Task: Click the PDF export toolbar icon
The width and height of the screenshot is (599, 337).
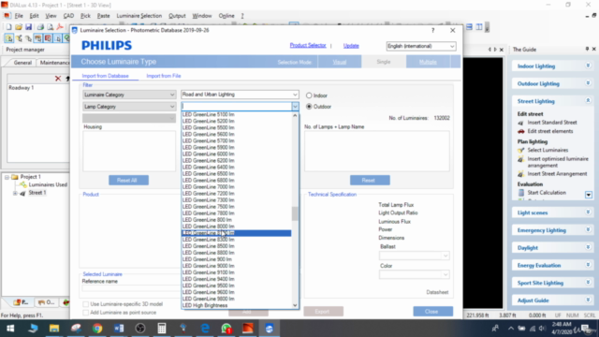Action: click(60, 27)
